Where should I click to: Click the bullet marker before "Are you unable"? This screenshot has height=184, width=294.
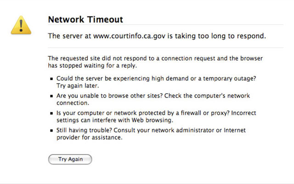point(52,96)
